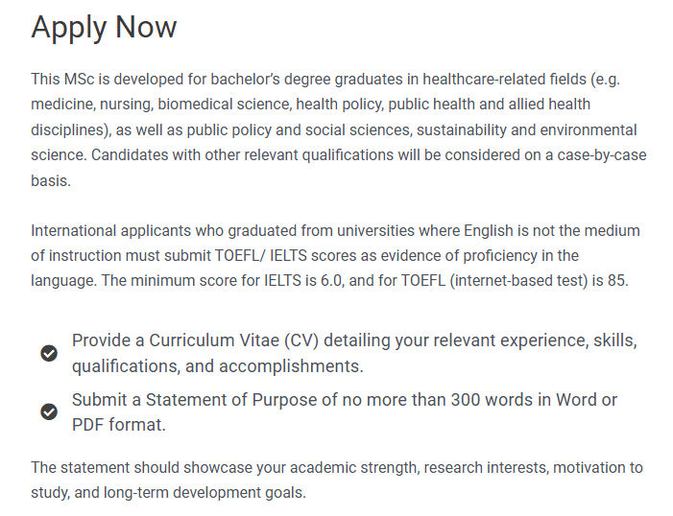This screenshot has width=673, height=516.
Task: Click the Apply Now heading
Action: (104, 27)
